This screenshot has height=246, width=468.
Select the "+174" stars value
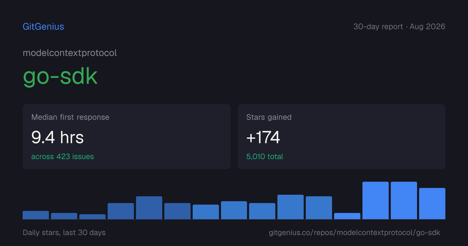[x=263, y=137]
